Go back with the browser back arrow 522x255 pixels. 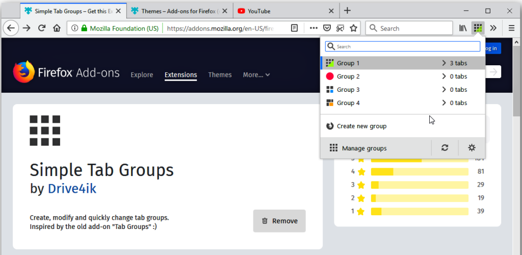11,28
